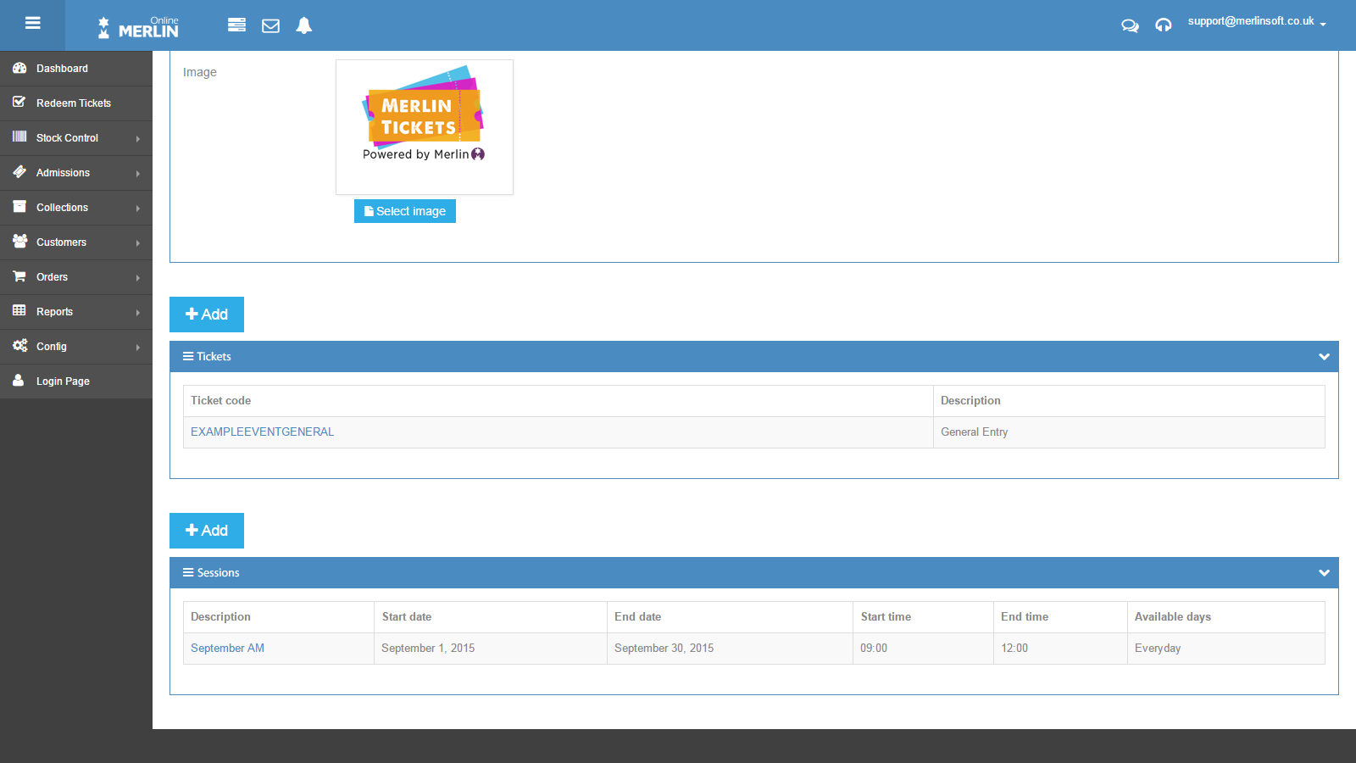
Task: Click the Redeem Tickets check icon
Action: click(19, 102)
